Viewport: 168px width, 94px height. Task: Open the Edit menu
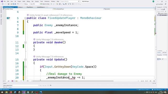pyautogui.click(x=8, y=1)
